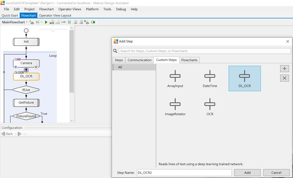Click the flowchart start circle node
293x178 pixels.
26,30
